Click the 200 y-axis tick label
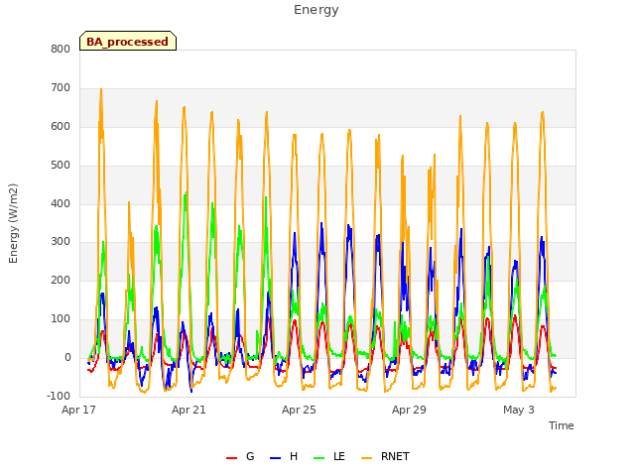 [61, 280]
